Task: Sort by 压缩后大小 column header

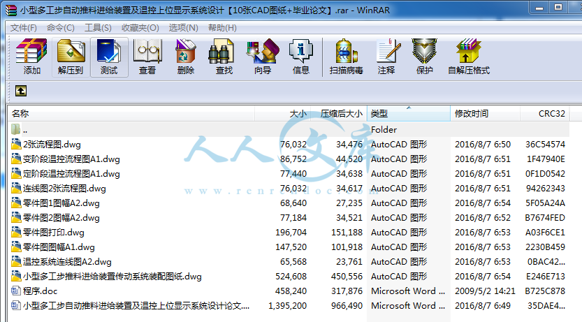Action: (x=339, y=114)
